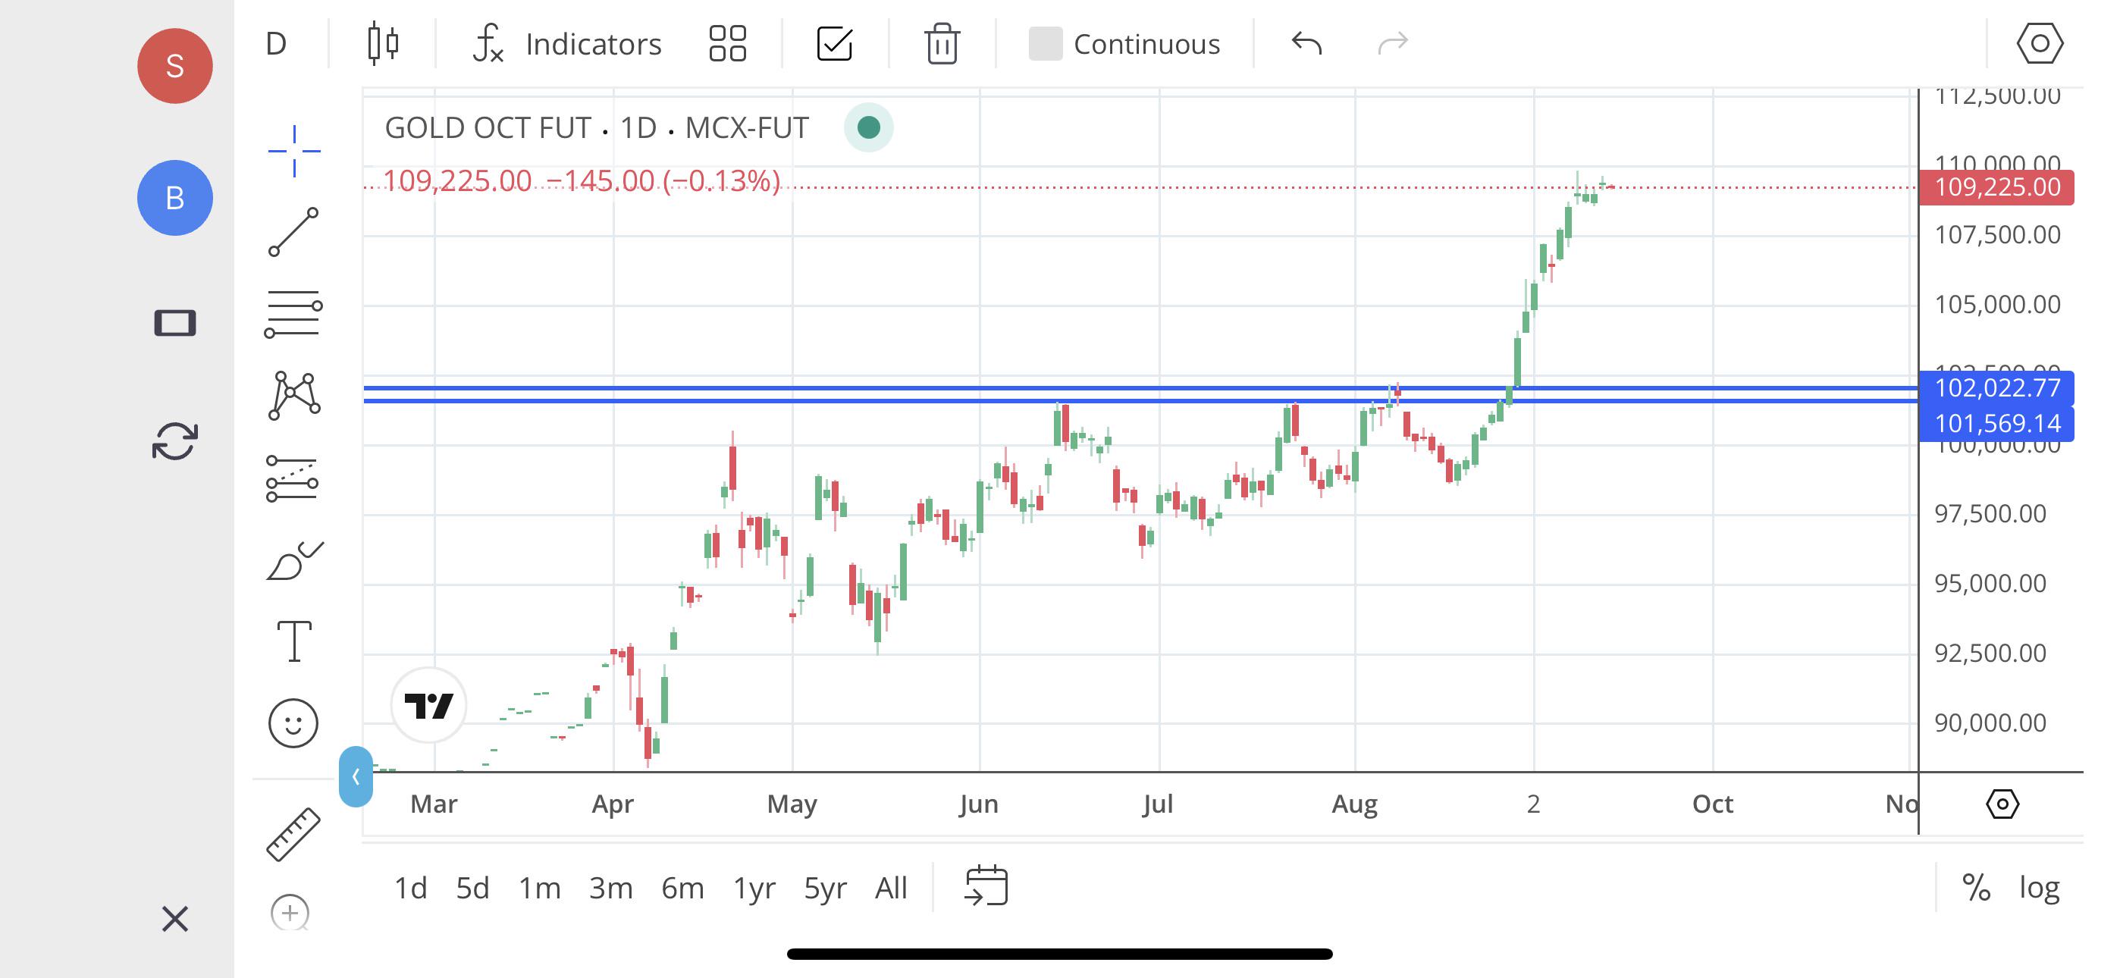This screenshot has width=2120, height=978.
Task: Click the 95,000.00 price axis label
Action: 1990,583
